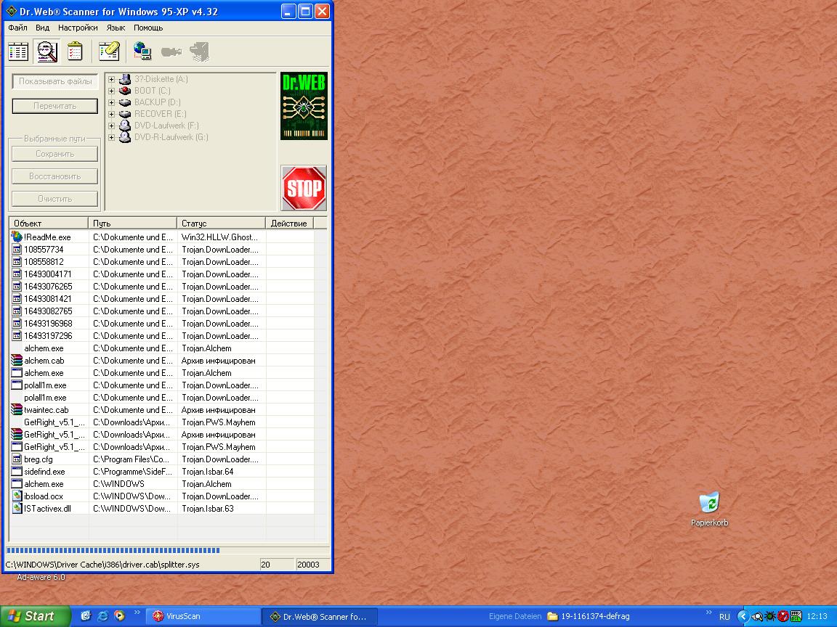Image resolution: width=837 pixels, height=627 pixels.
Task: Click the Dr.WEB spider logo
Action: click(x=304, y=106)
